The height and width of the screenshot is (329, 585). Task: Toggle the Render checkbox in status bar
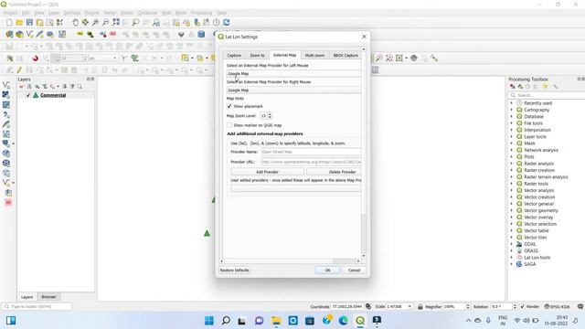(522, 307)
